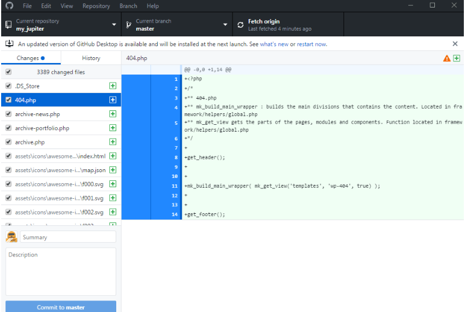Focus the Summary input field
This screenshot has height=312, width=465.
tap(68, 237)
